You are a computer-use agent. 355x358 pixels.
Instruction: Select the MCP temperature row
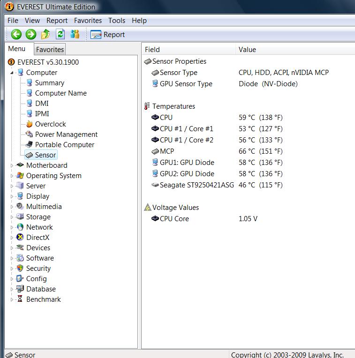pos(217,151)
